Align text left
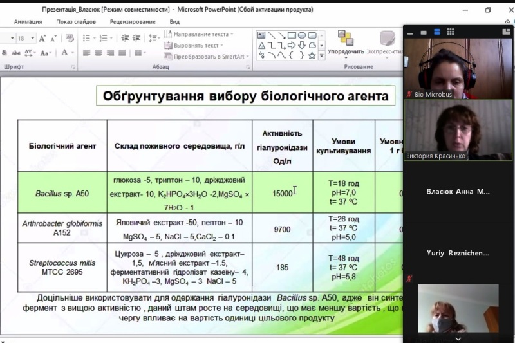This screenshot has width=515, height=343. [x=86, y=53]
